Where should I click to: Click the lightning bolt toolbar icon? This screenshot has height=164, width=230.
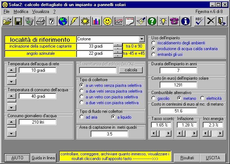(x=74, y=21)
